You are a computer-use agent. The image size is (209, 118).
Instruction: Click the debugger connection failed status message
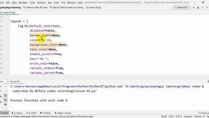tap(47, 116)
